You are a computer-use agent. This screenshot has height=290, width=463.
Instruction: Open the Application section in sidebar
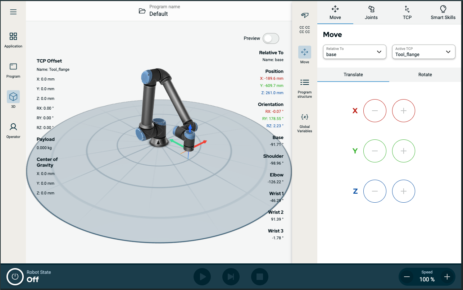[x=13, y=40]
